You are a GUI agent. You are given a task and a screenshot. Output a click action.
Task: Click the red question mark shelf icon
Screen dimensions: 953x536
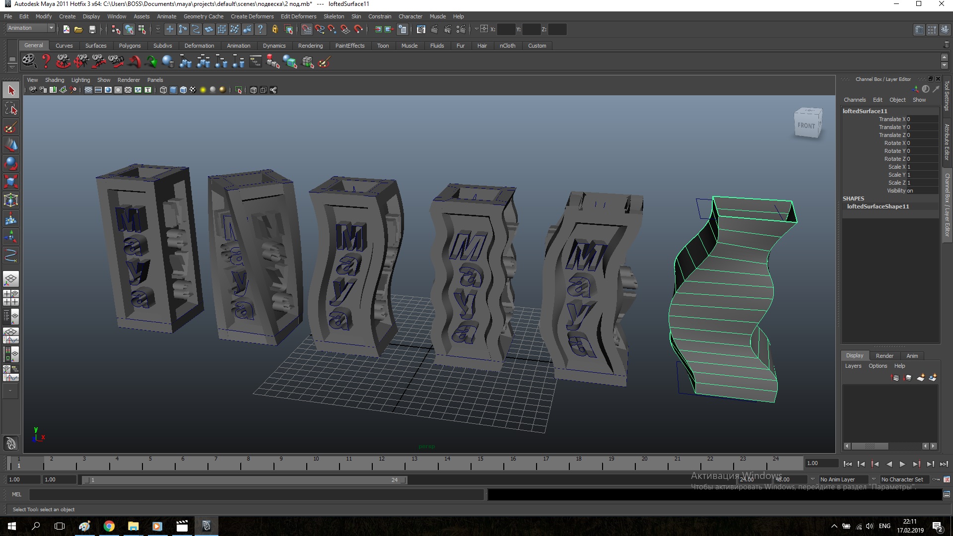pyautogui.click(x=46, y=62)
